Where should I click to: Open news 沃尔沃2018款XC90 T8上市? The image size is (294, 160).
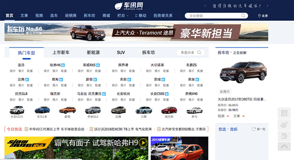click(123, 129)
